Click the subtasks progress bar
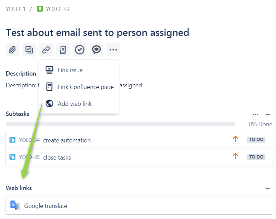 [120, 124]
